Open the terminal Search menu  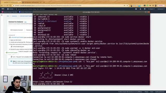(46, 14)
